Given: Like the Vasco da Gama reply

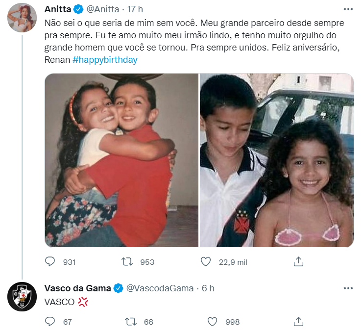Looking at the screenshot, I should click(x=212, y=322).
